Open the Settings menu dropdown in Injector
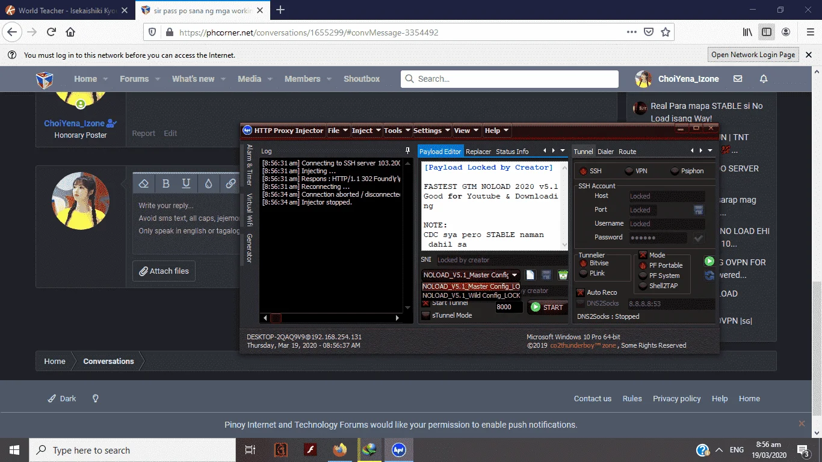The width and height of the screenshot is (822, 462). point(431,131)
